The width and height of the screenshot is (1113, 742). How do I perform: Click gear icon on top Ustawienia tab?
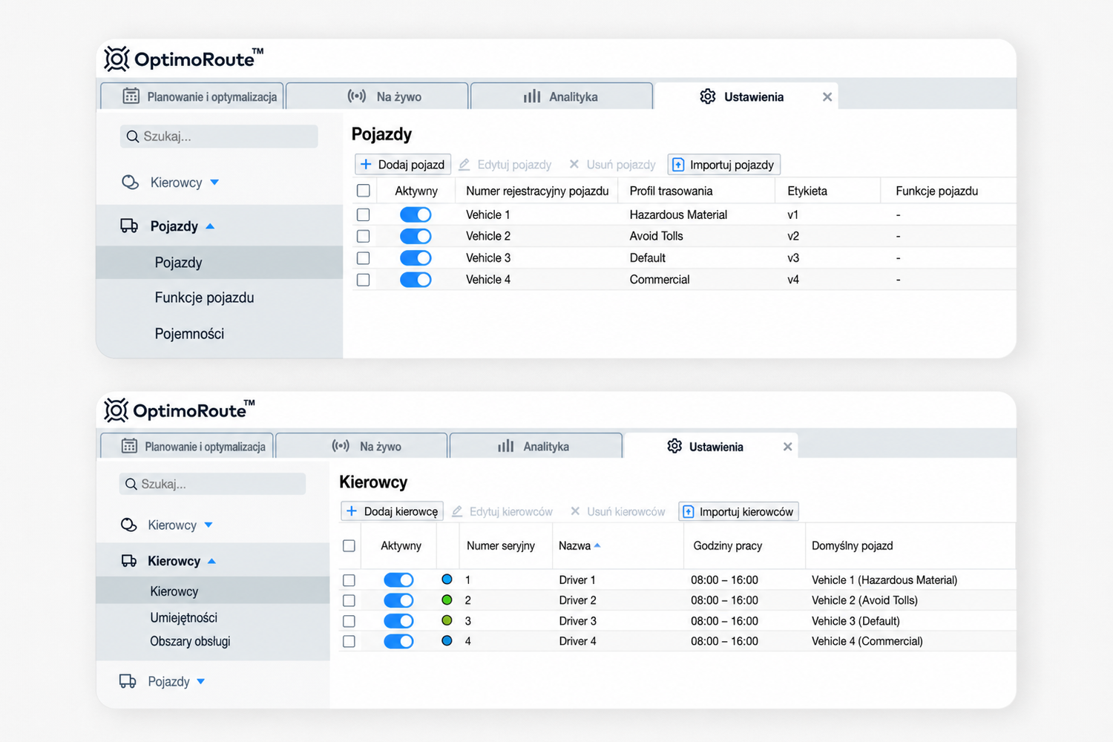[x=708, y=96]
